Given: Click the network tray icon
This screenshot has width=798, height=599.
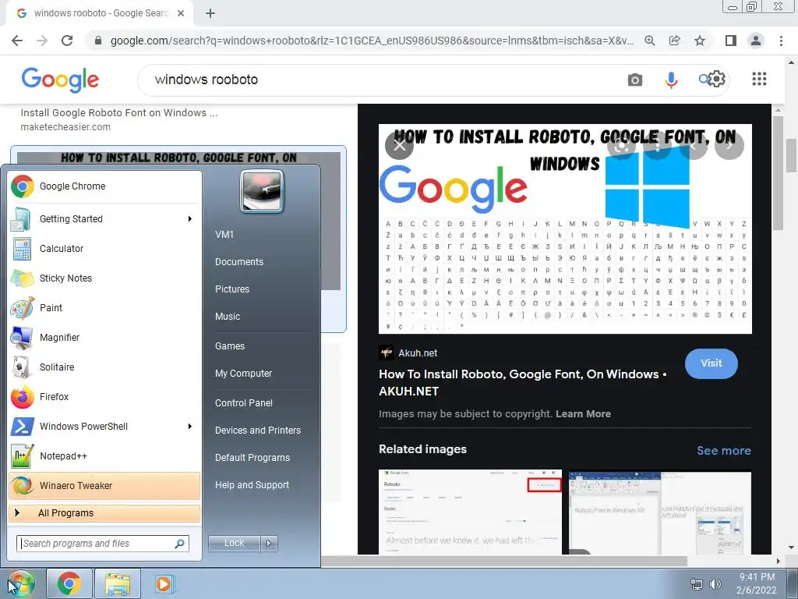Looking at the screenshot, I should pyautogui.click(x=696, y=584).
